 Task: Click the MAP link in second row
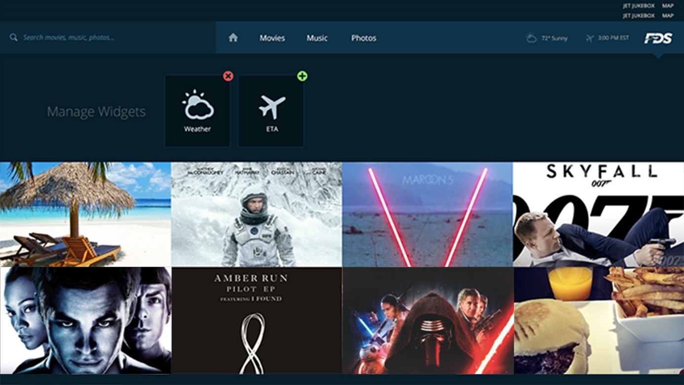coord(668,16)
